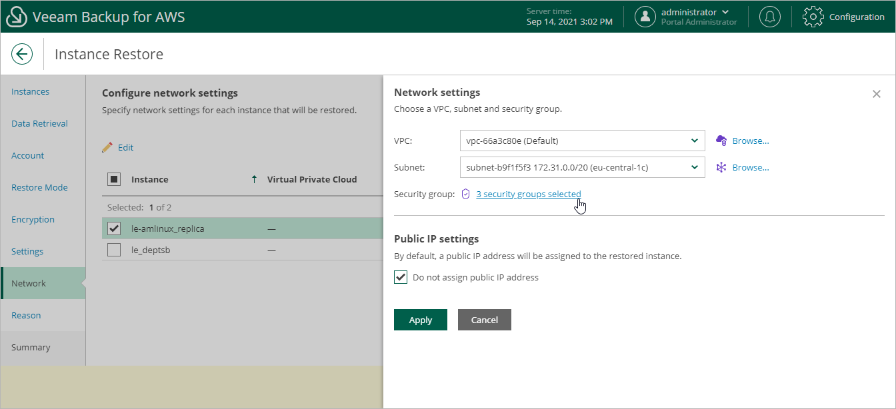The height and width of the screenshot is (409, 896).
Task: Open the notifications bell
Action: tap(770, 16)
